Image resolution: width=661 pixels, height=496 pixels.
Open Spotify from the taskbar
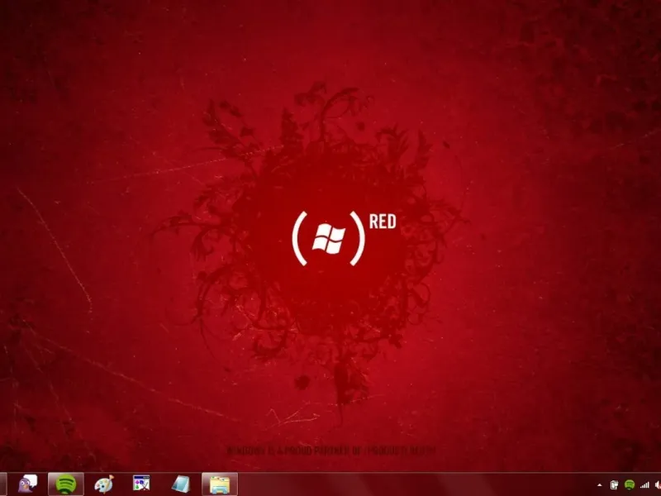pos(66,484)
